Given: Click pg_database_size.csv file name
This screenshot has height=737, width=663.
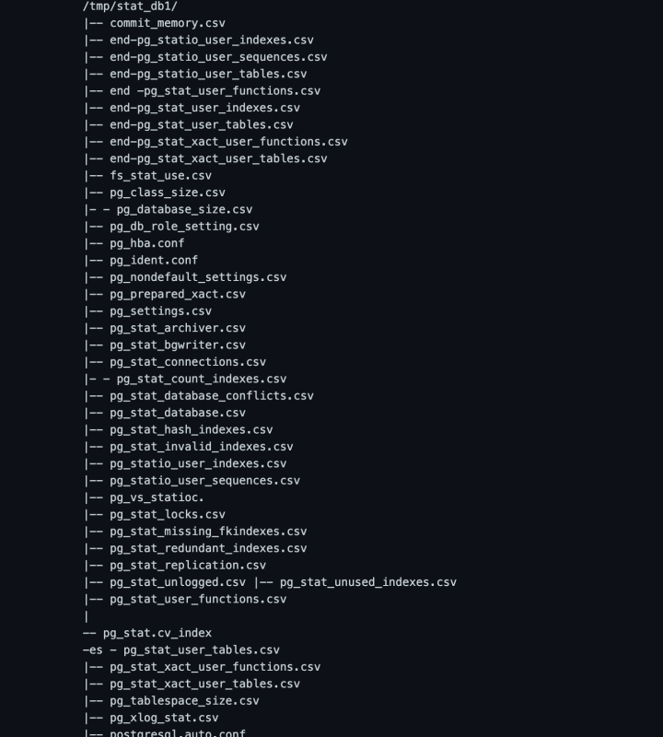Looking at the screenshot, I should tap(184, 210).
